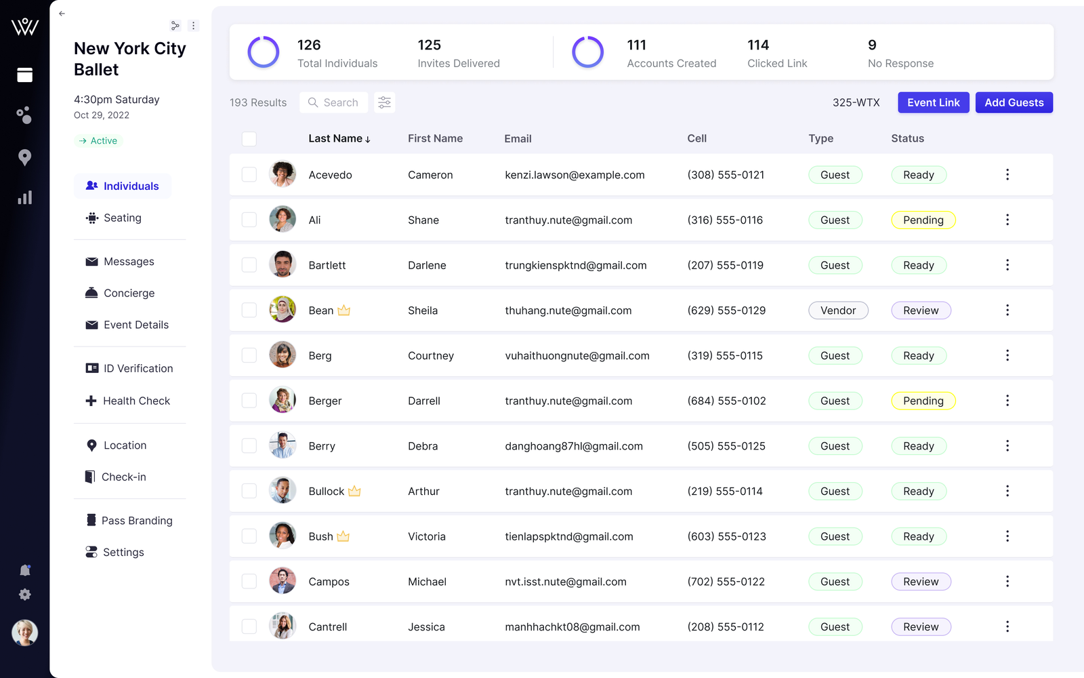The height and width of the screenshot is (678, 1084).
Task: Select Individuals in the event menu
Action: pyautogui.click(x=123, y=186)
